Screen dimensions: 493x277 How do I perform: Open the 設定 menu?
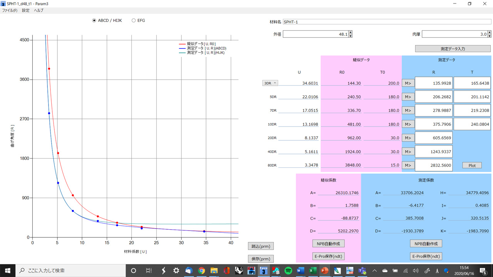click(25, 10)
